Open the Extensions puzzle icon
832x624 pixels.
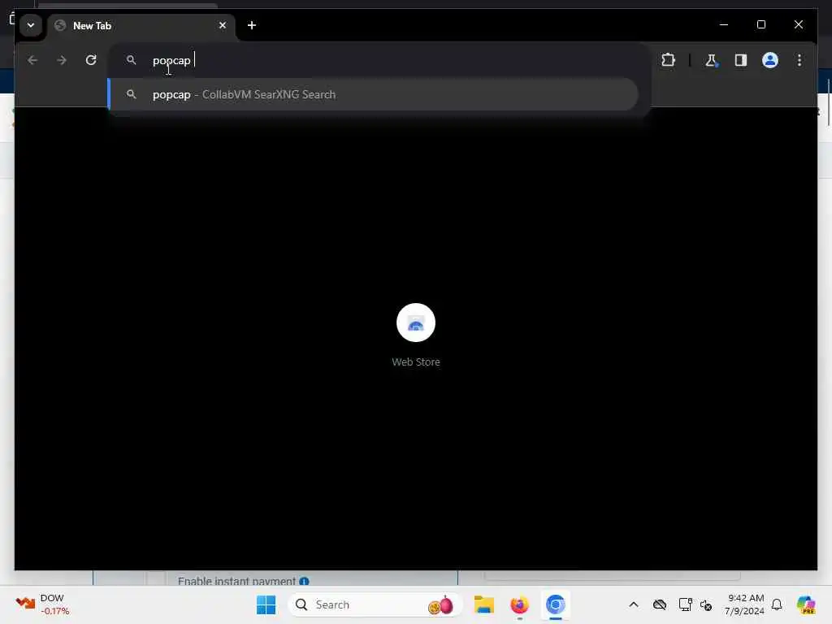coord(668,60)
